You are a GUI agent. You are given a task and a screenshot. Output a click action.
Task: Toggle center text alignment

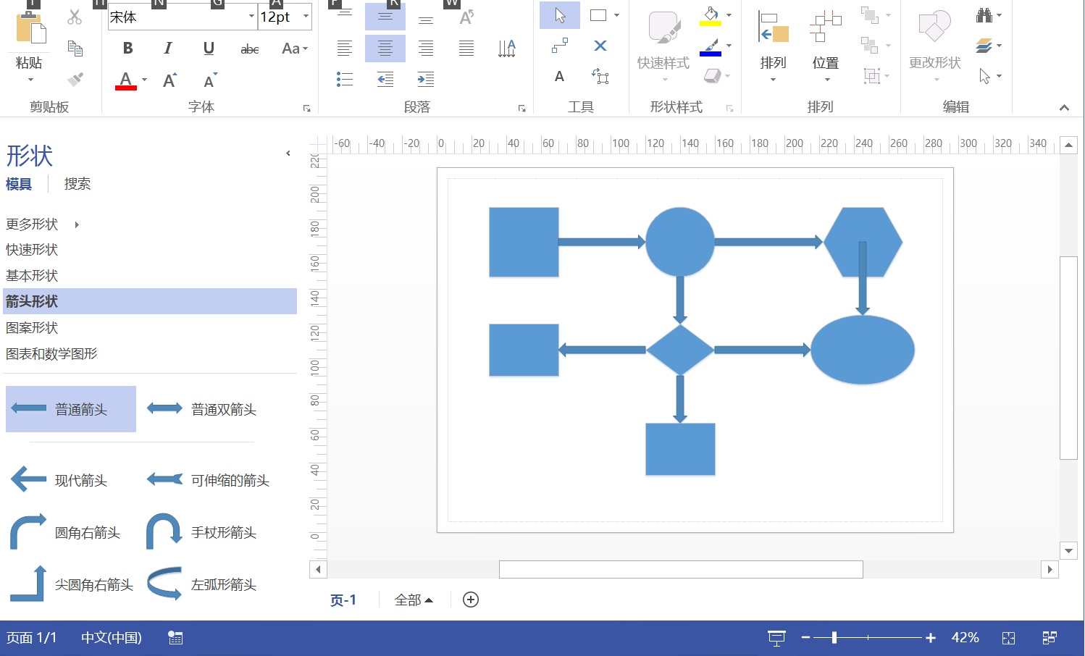pos(385,49)
